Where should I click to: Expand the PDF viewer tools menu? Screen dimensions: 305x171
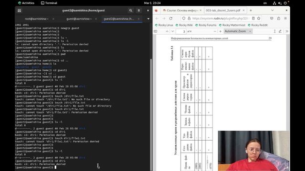pos(287,31)
